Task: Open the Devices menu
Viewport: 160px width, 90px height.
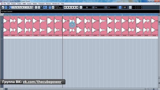Action: coord(48,4)
